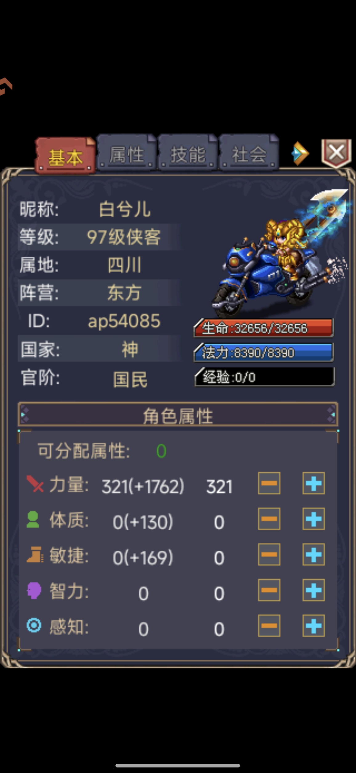Tap the blue 法力 mana bar
Screen dimensions: 356x773
tap(264, 352)
